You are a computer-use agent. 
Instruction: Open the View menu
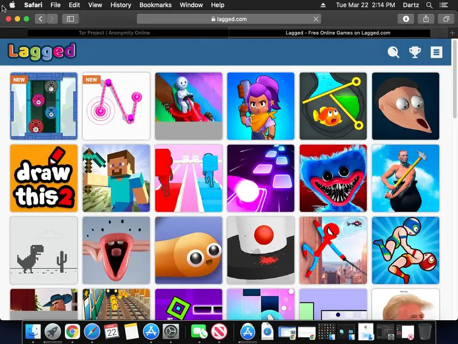coord(95,5)
